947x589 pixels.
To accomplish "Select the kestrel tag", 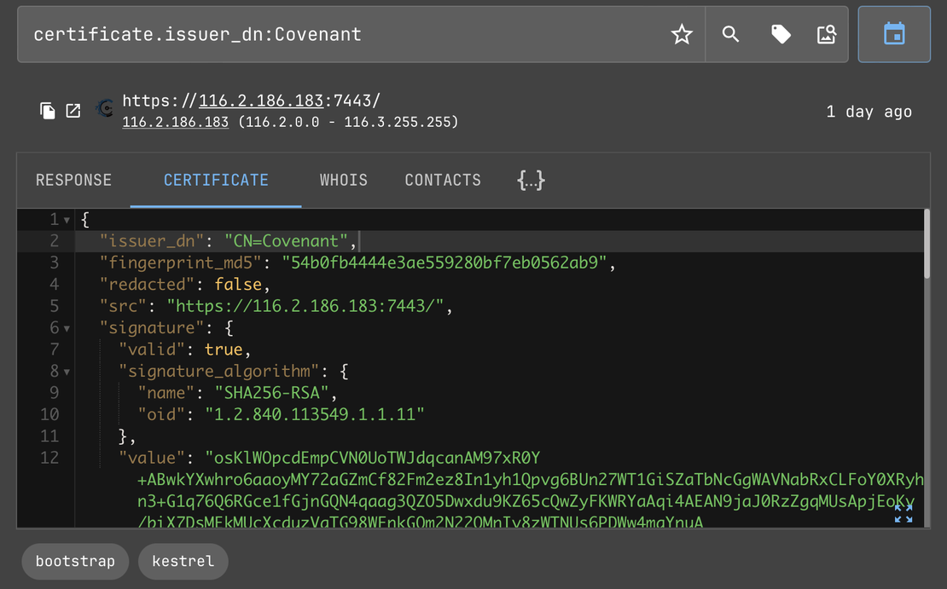I will pyautogui.click(x=183, y=561).
